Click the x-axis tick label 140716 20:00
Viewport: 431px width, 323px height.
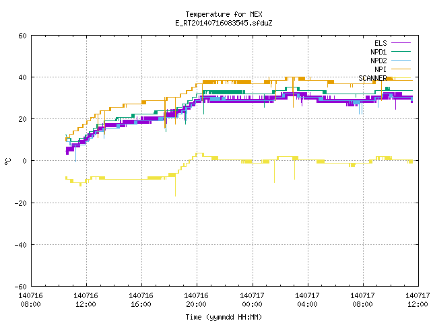196,300
